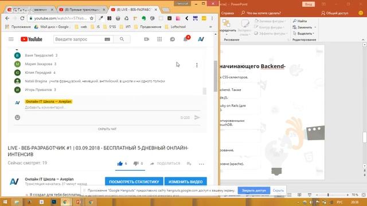Click the YouTube page vertical scrollbar
Image resolution: width=367 pixels, height=206 pixels.
(216, 76)
